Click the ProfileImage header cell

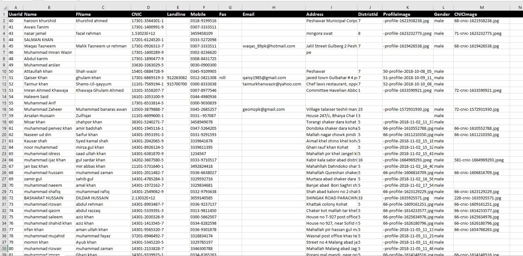pyautogui.click(x=408, y=14)
